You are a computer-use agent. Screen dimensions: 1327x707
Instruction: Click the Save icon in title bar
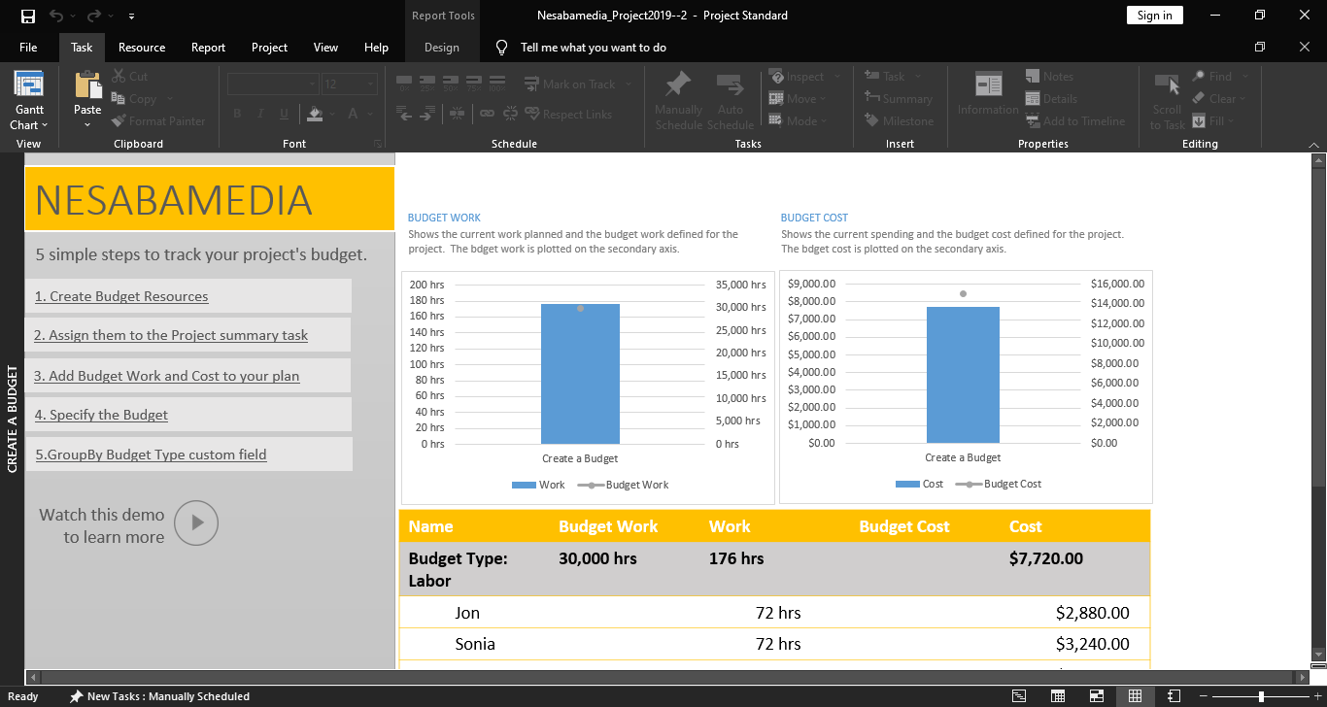(x=28, y=16)
